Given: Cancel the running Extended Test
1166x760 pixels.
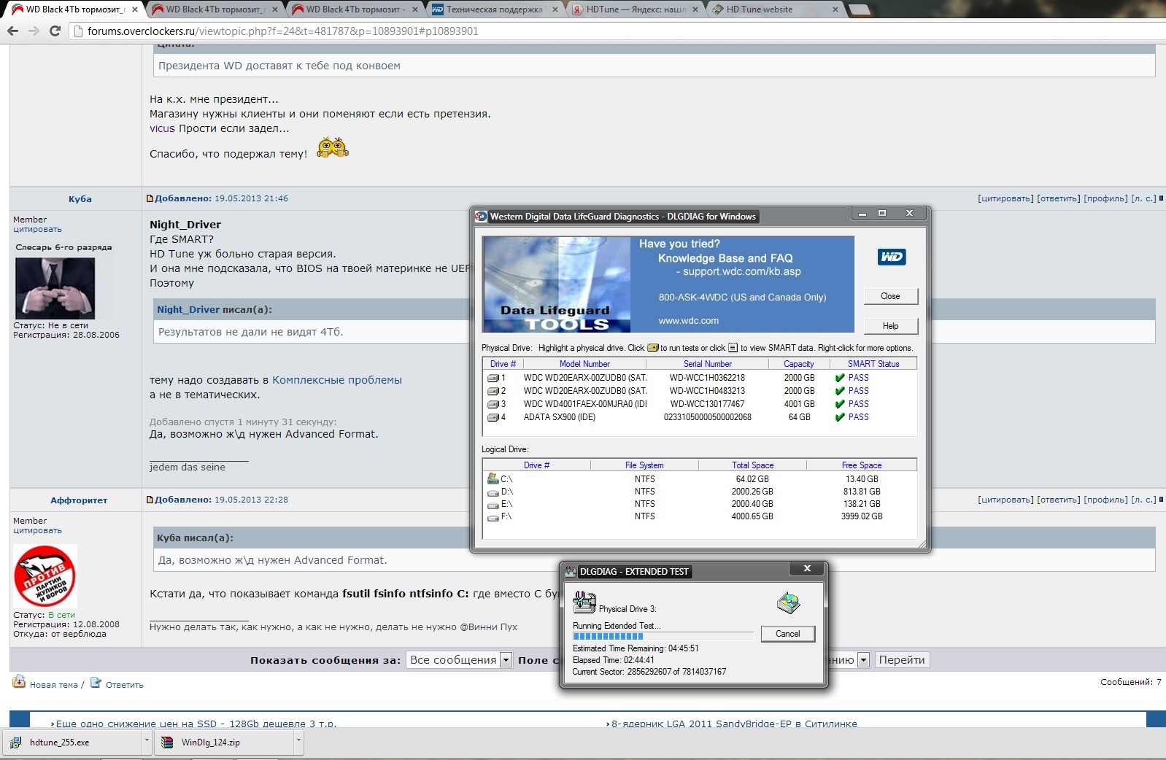Looking at the screenshot, I should point(787,634).
